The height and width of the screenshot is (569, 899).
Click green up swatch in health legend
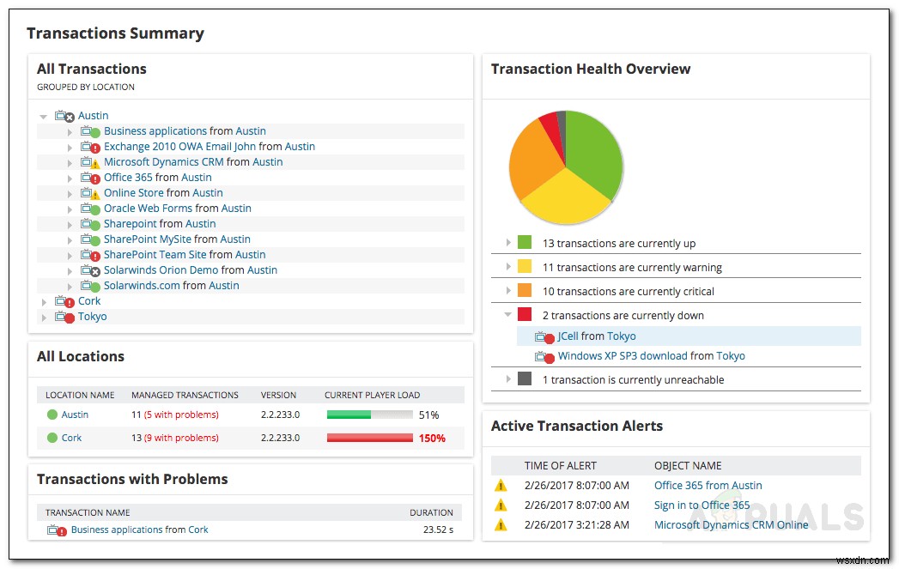525,242
